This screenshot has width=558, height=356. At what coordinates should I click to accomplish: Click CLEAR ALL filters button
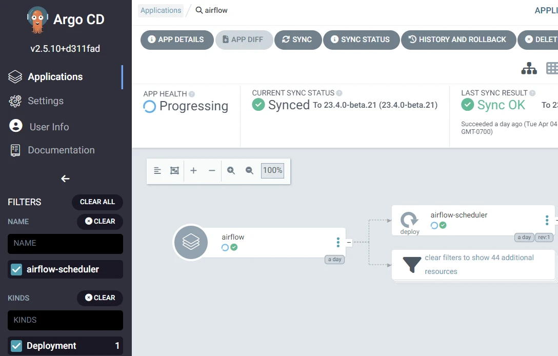tap(97, 202)
